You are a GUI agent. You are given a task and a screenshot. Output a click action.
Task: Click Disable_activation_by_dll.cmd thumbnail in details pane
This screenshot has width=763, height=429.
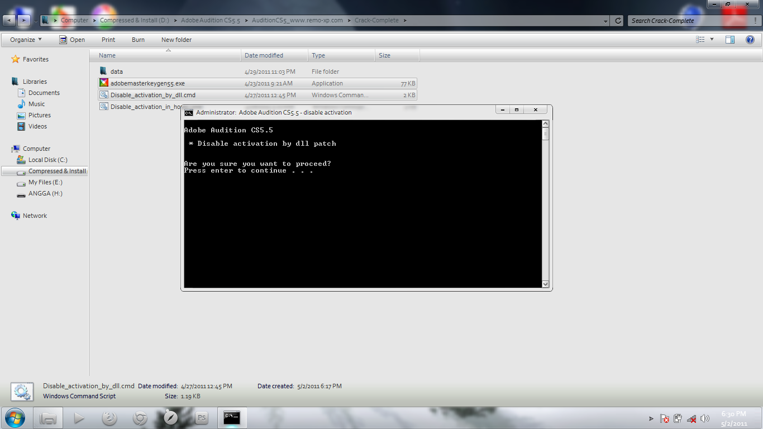coord(22,392)
